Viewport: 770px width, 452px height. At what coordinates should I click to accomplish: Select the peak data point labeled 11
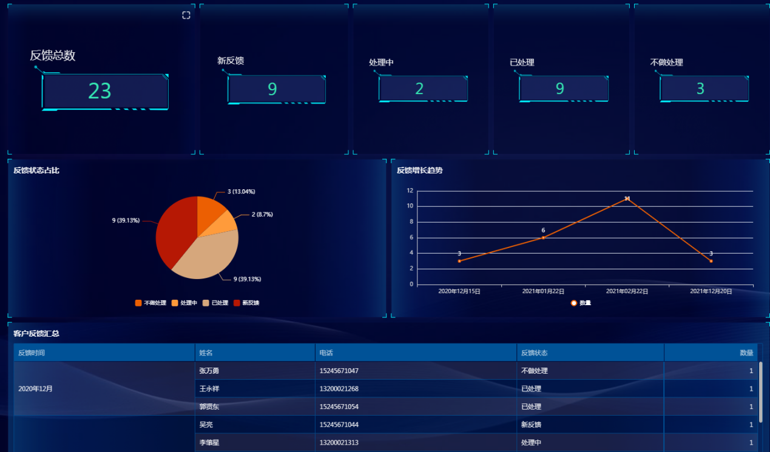[x=627, y=198]
